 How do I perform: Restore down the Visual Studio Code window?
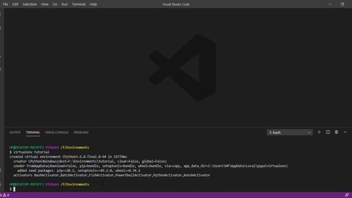click(342, 4)
